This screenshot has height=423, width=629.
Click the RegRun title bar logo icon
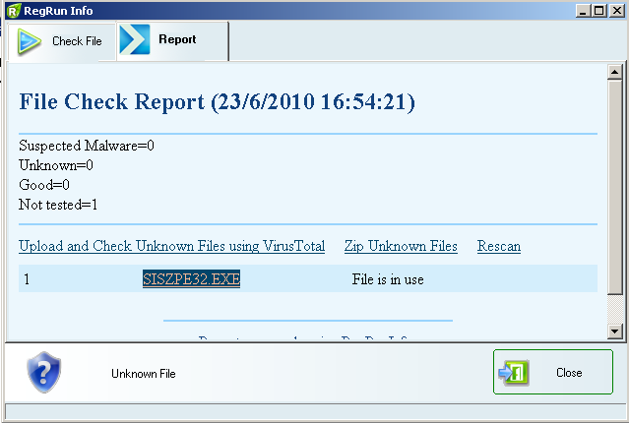pos(13,11)
